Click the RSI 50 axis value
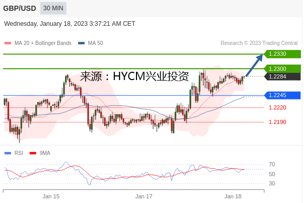The image size is (304, 203). 272,174
